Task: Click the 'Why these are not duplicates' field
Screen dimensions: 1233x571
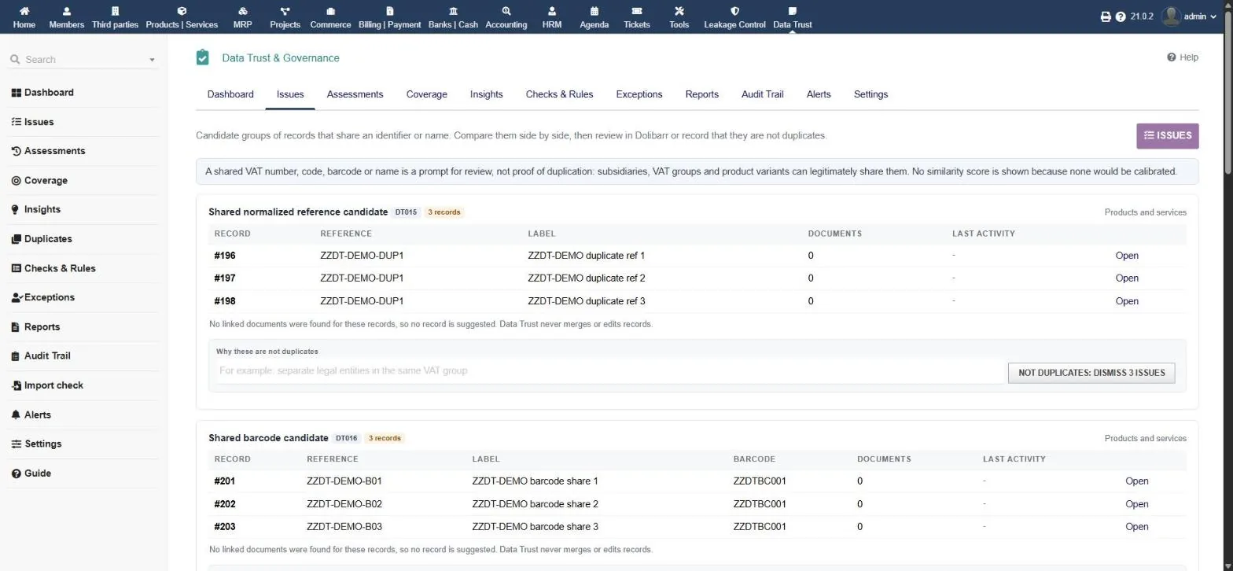Action: click(x=609, y=370)
